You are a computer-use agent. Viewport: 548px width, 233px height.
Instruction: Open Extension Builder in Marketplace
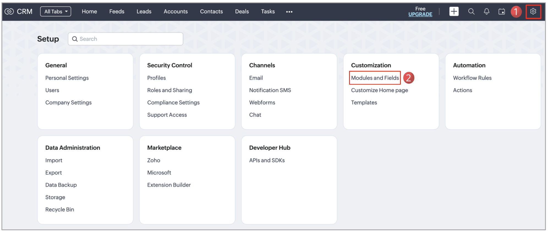tap(169, 185)
